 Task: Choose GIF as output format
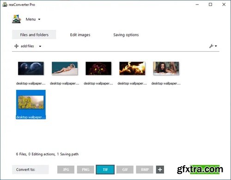pyautogui.click(x=125, y=170)
